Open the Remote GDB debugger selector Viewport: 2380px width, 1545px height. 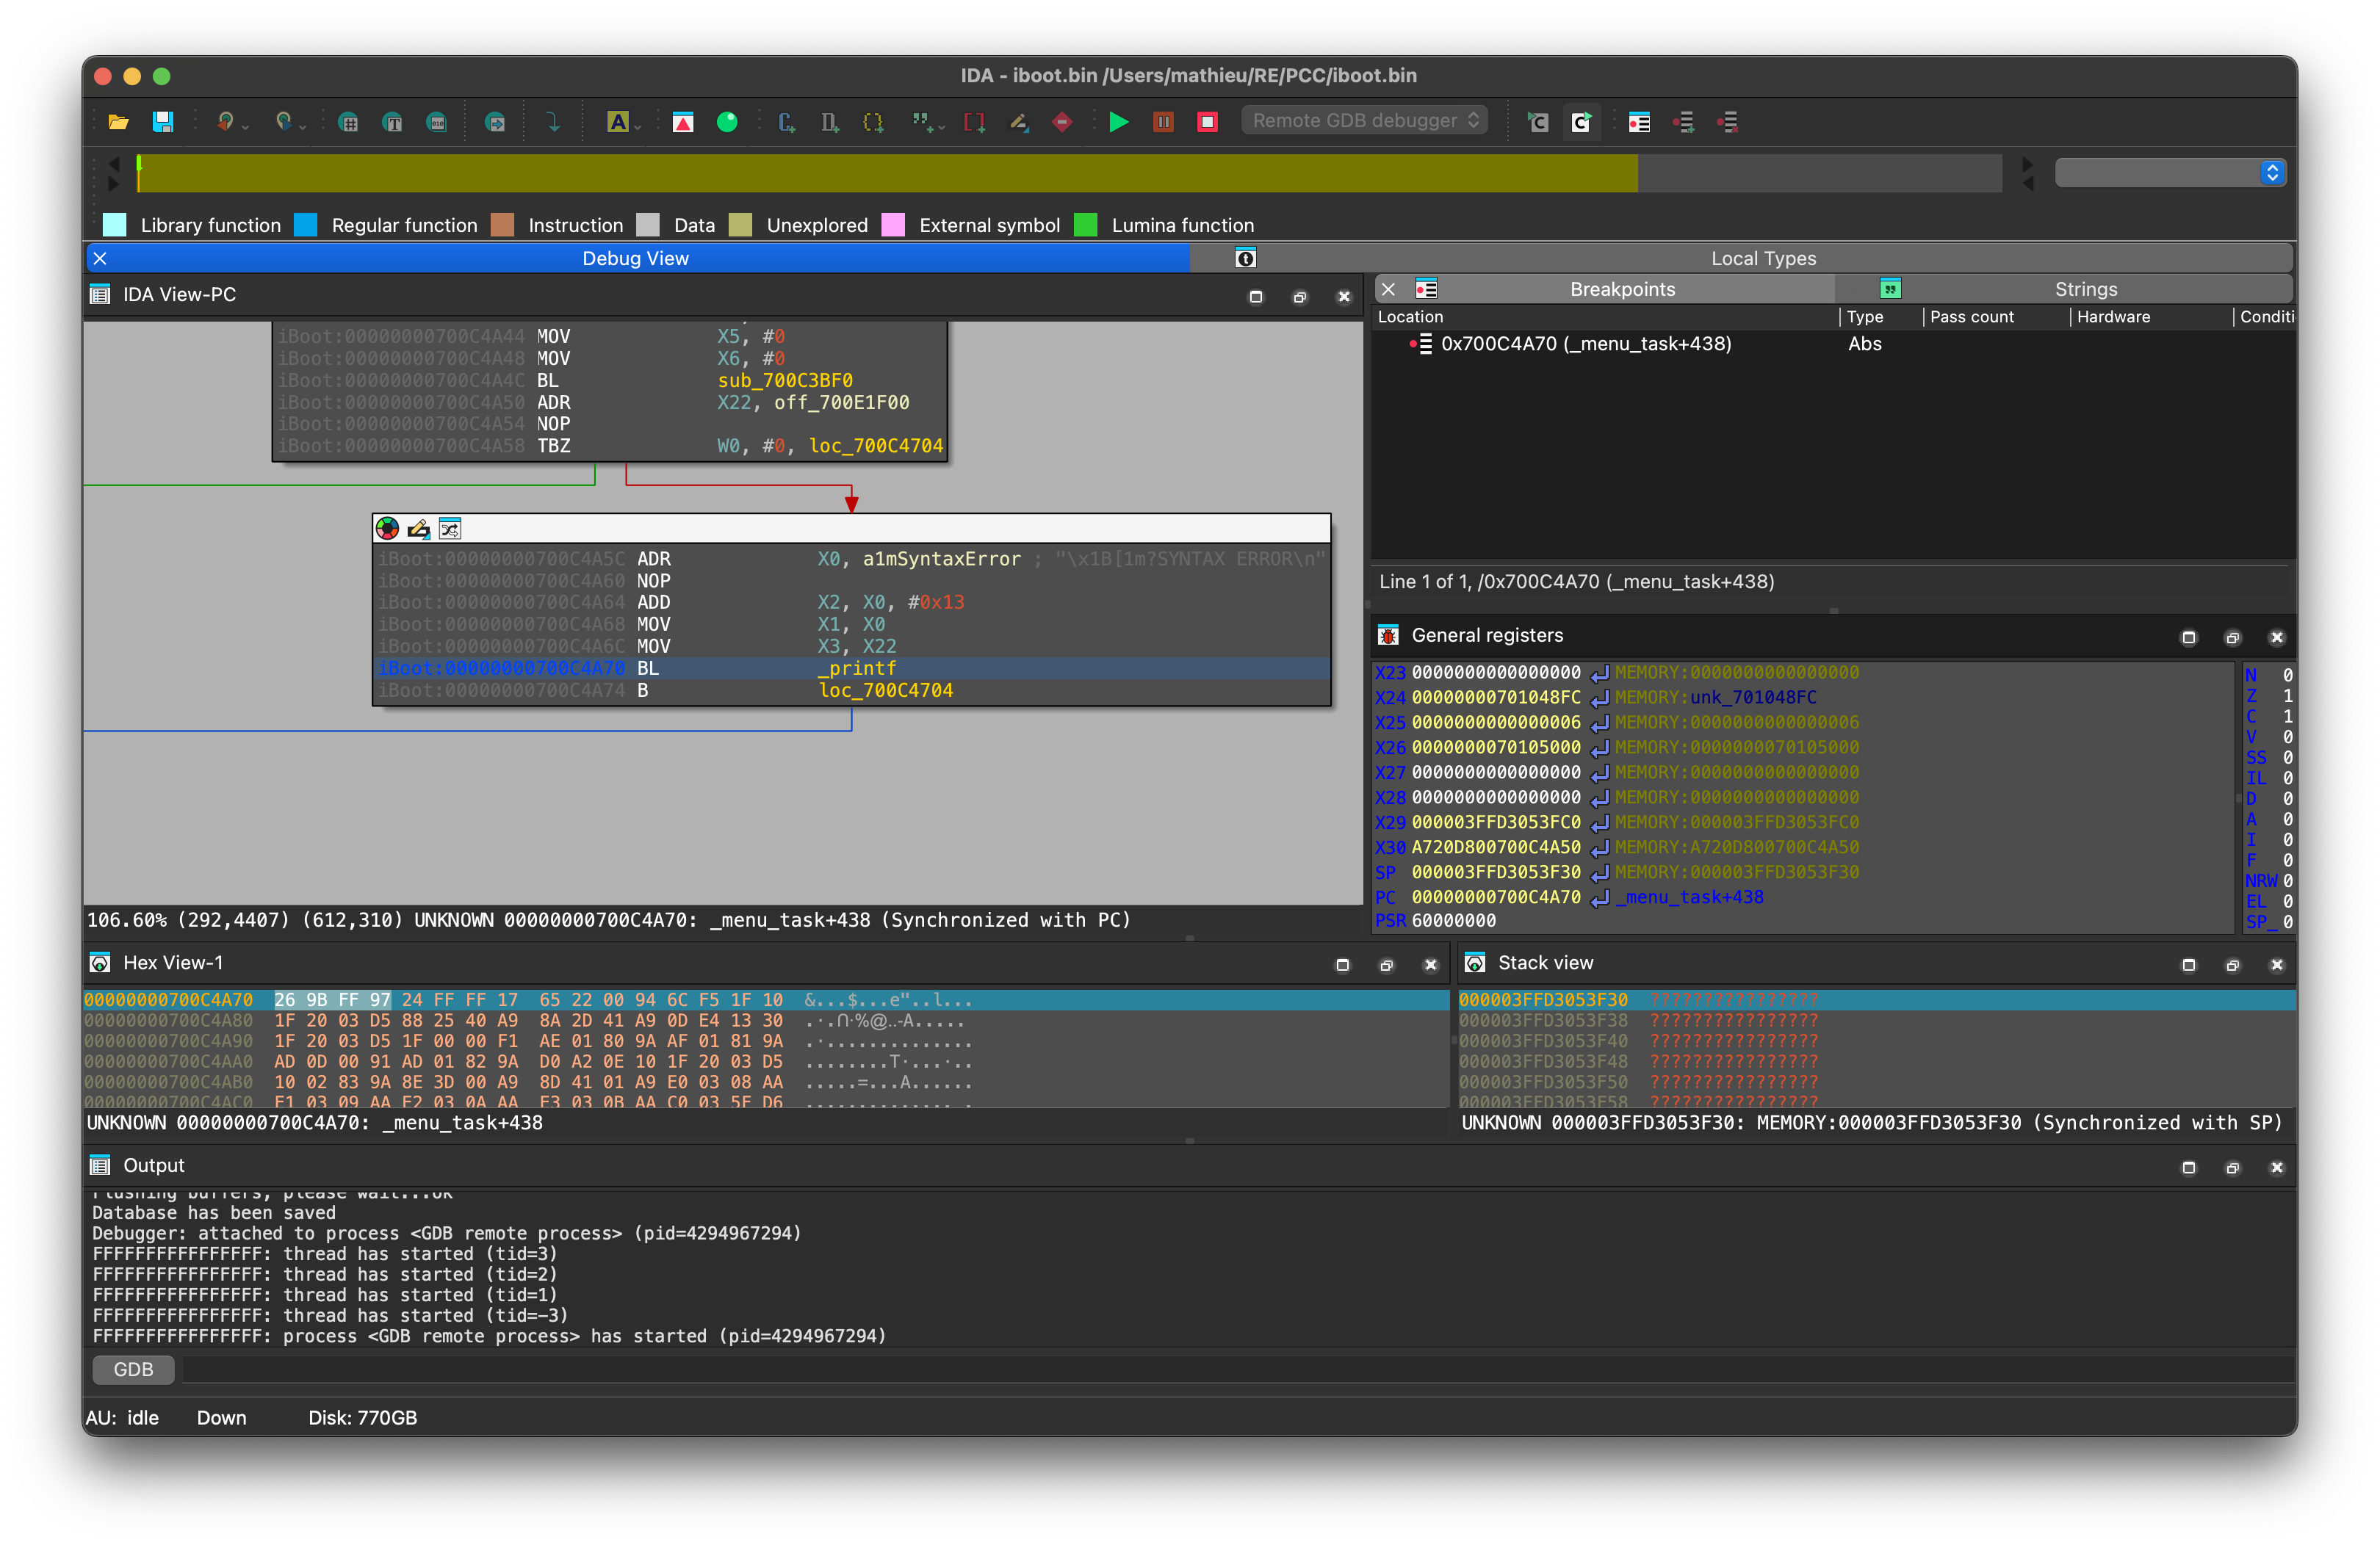tap(1364, 120)
